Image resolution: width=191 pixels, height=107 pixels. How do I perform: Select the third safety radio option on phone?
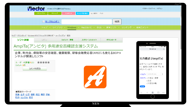(147, 83)
